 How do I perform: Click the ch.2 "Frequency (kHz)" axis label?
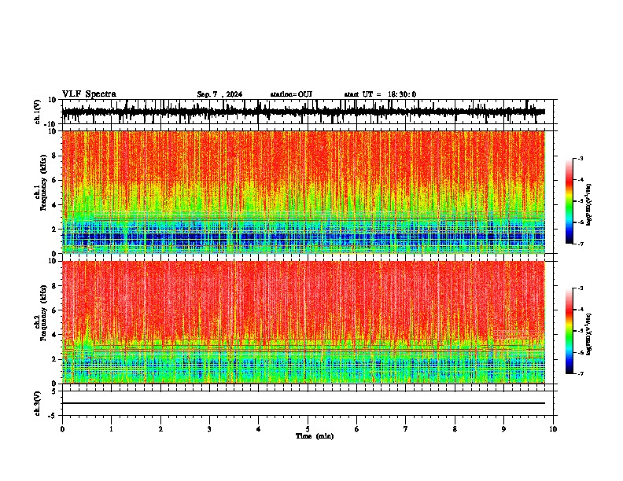(x=43, y=314)
